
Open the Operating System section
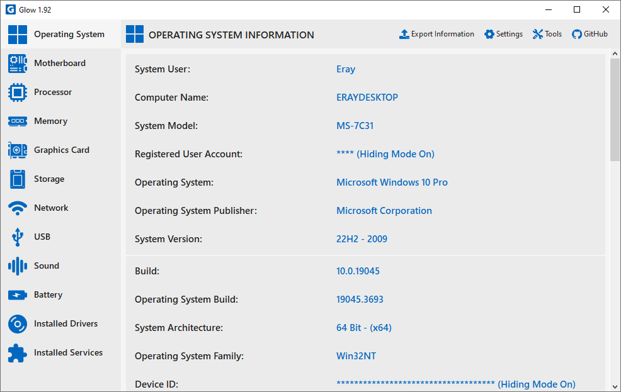click(x=60, y=35)
